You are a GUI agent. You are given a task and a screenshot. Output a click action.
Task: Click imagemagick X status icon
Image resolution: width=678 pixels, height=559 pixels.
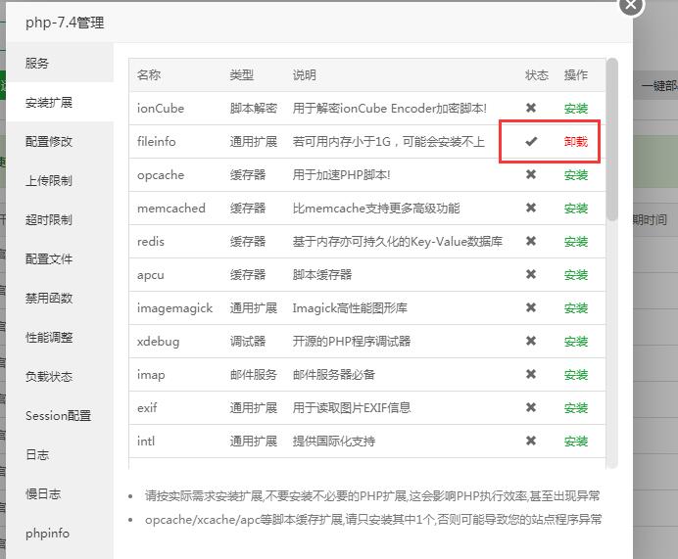click(x=531, y=307)
